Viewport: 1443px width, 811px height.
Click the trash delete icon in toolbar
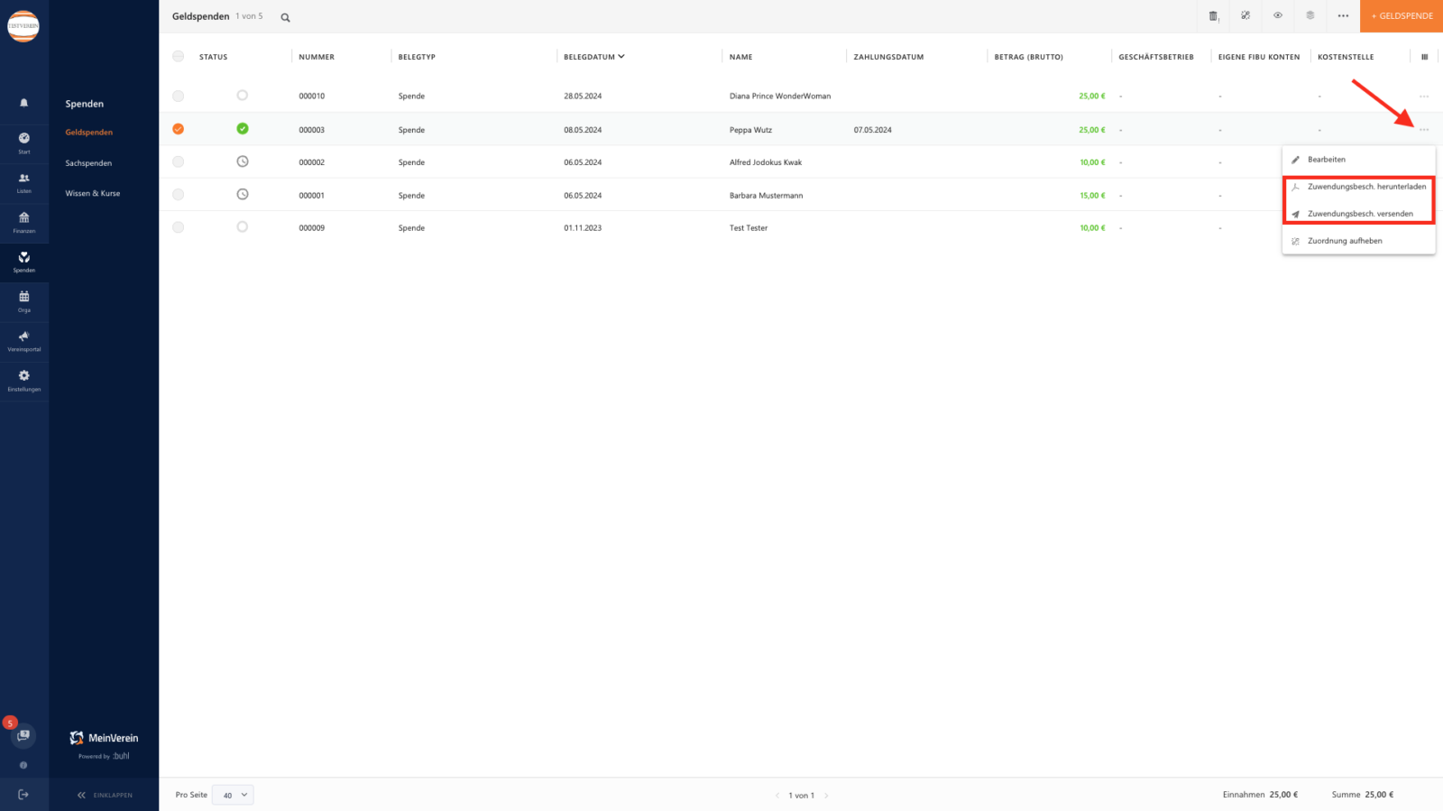(x=1213, y=16)
